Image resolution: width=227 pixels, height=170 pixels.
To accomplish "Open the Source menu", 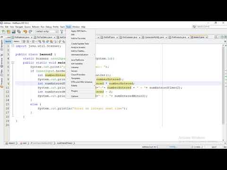I will pyautogui.click(x=27, y=27).
